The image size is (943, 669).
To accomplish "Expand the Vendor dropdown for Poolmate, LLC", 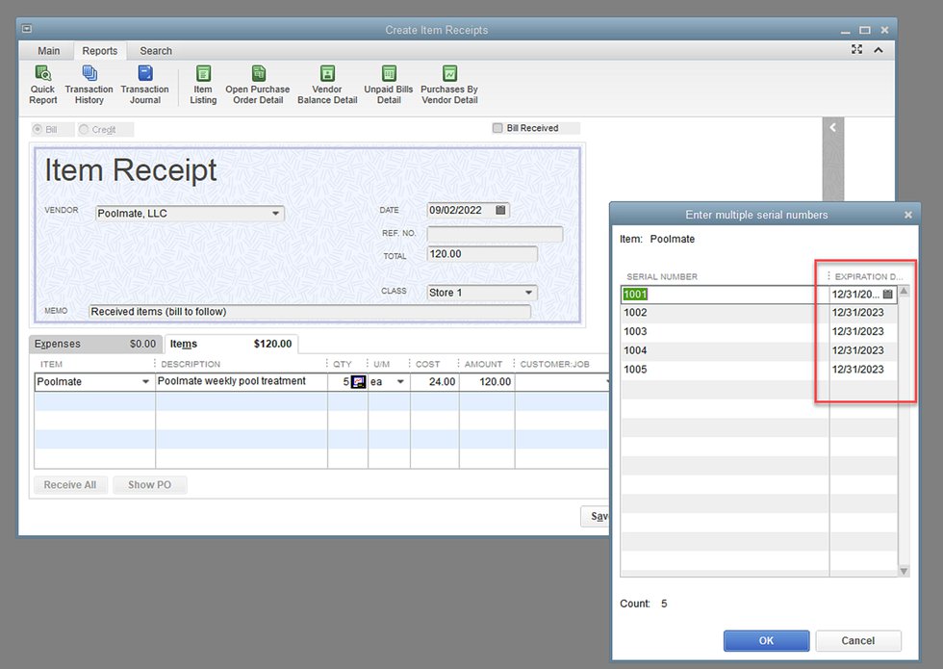I will (x=275, y=214).
